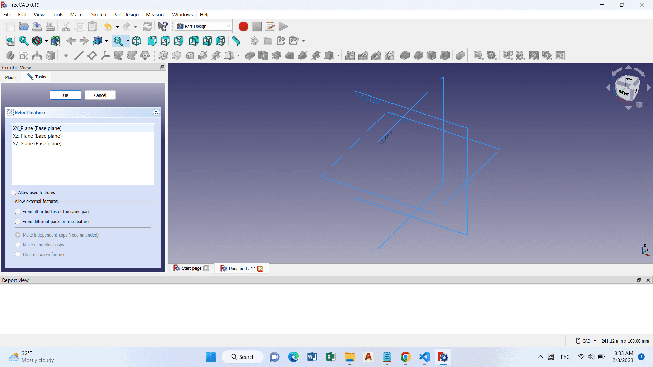Click the measure distance ruler icon
The width and height of the screenshot is (653, 367).
click(236, 41)
